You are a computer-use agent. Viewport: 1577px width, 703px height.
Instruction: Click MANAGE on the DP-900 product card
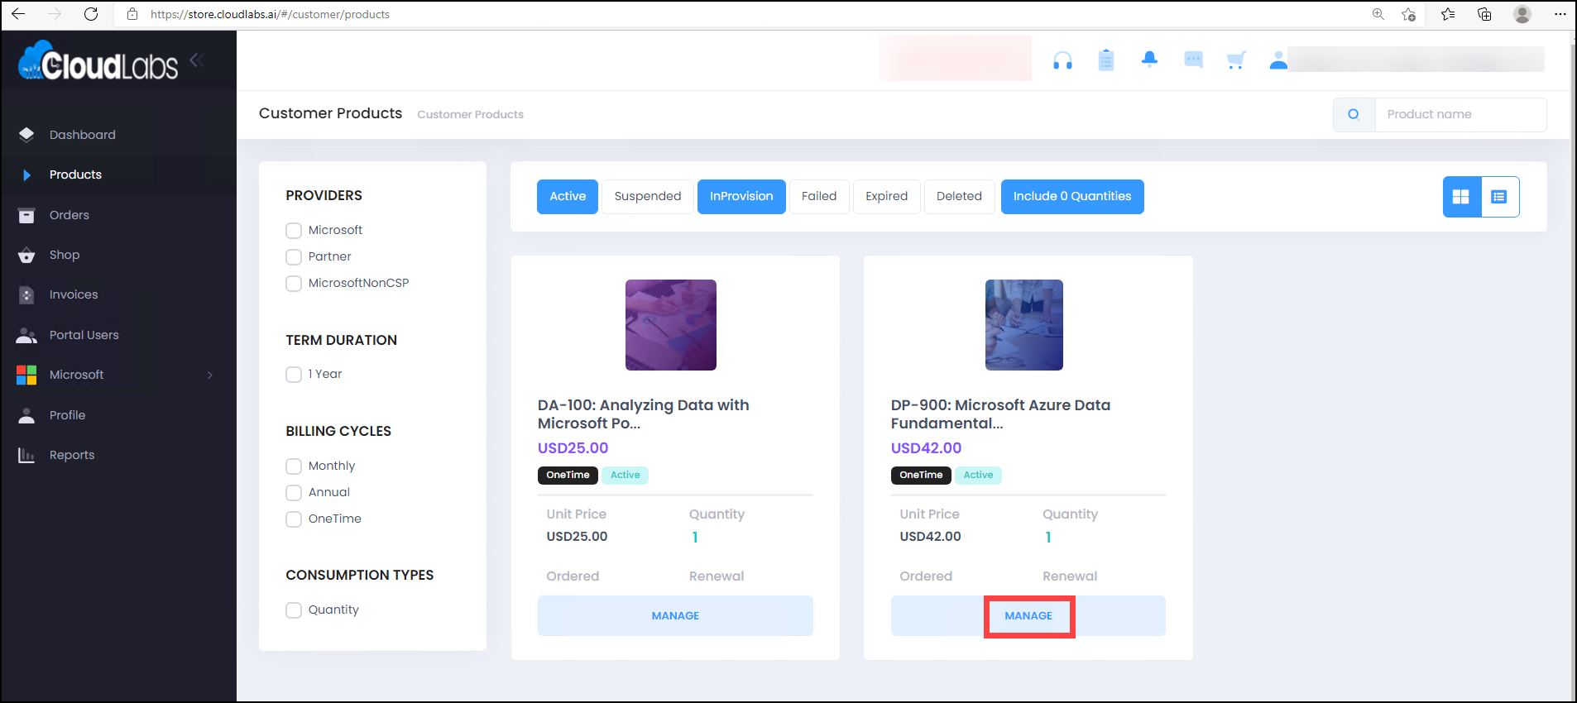(x=1028, y=615)
